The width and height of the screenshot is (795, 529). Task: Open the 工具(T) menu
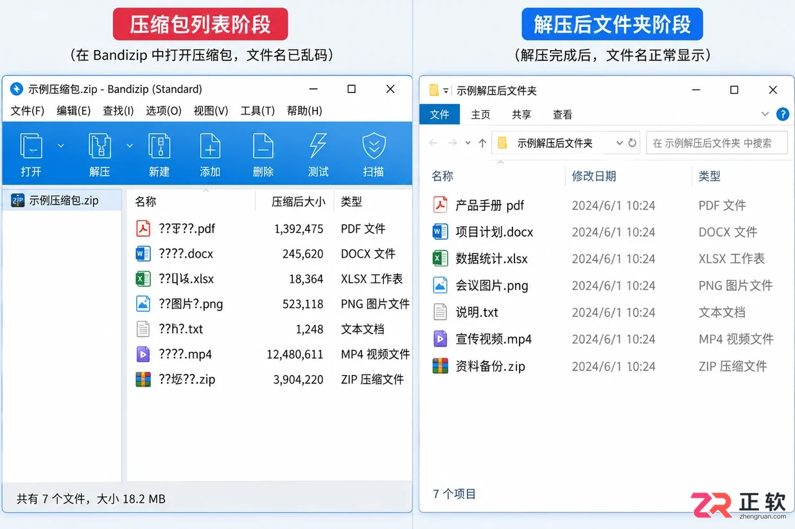pyautogui.click(x=258, y=111)
